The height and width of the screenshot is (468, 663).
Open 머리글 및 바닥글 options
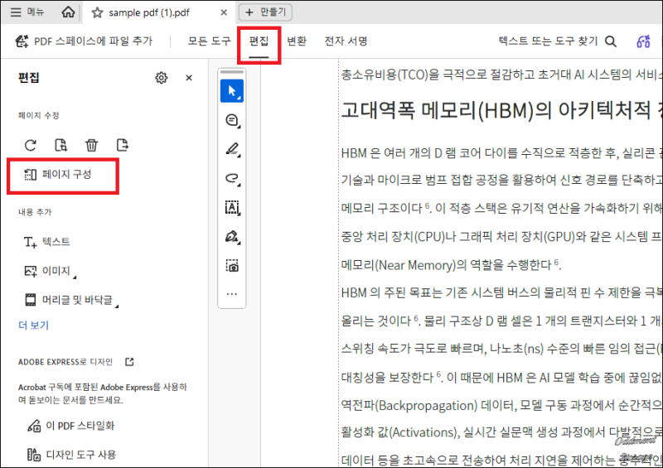click(71, 300)
